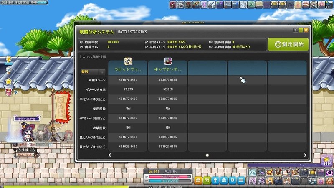334x188 pixels.
Task: Click the clock icon beside 戦闘時間
Action: [x=81, y=42]
